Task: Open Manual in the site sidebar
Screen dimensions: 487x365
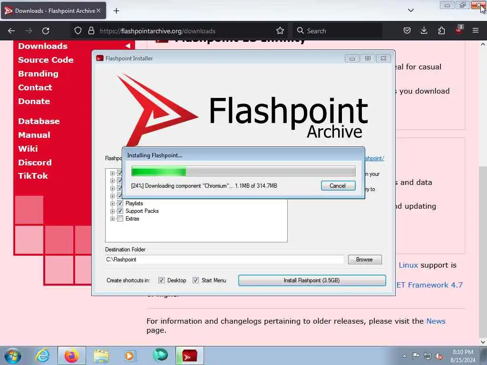Action: [34, 135]
